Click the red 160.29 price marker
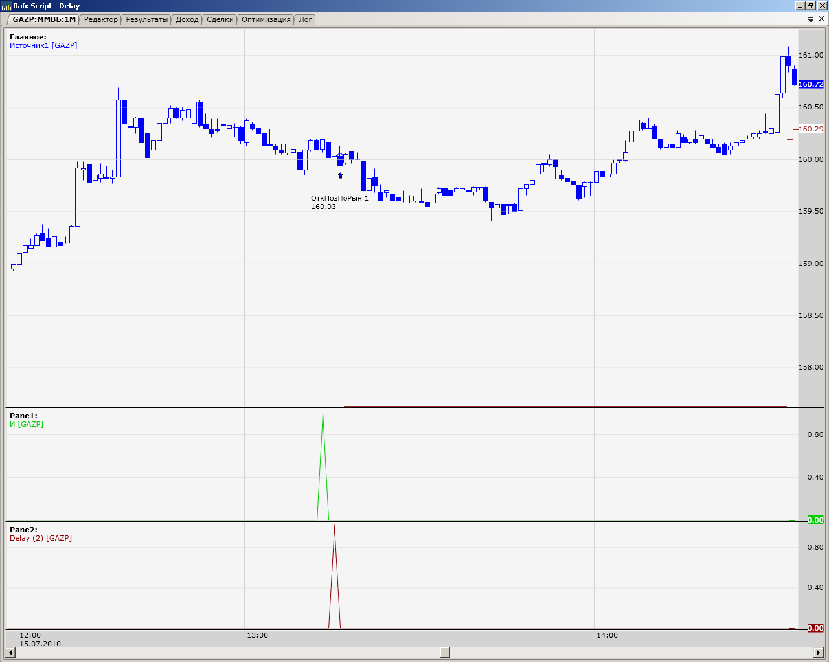The width and height of the screenshot is (829, 663). [811, 129]
